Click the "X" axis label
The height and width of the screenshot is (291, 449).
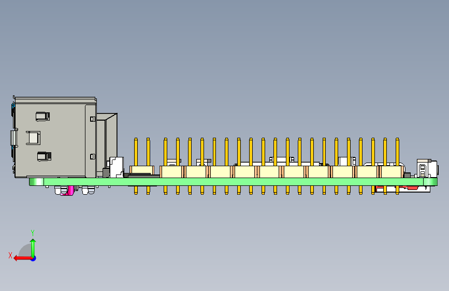click(10, 255)
